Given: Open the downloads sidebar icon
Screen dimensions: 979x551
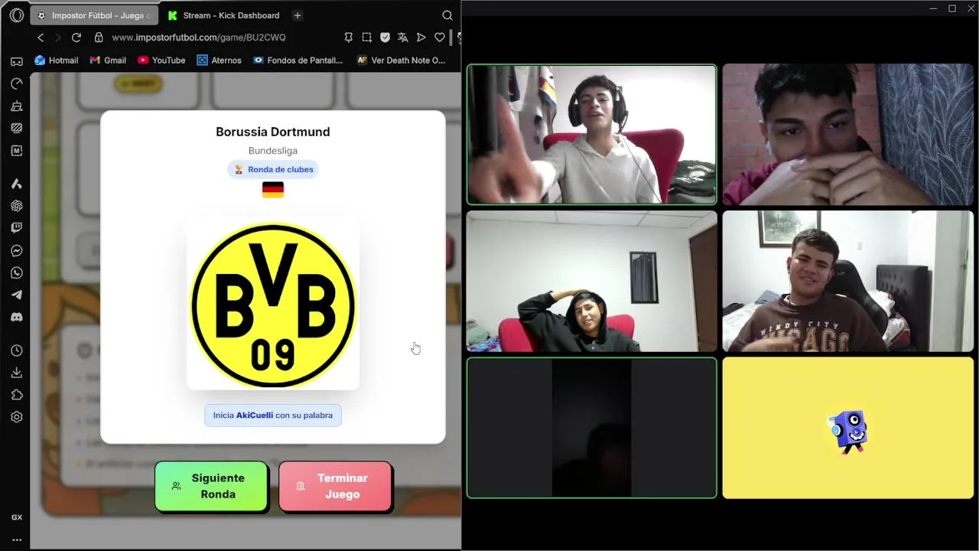Looking at the screenshot, I should (x=17, y=373).
